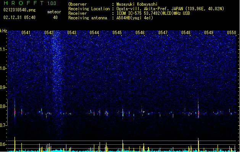The width and height of the screenshot is (240, 152).
Task: Click the 1.1 kHz axis tick label
Action: click(3, 49)
